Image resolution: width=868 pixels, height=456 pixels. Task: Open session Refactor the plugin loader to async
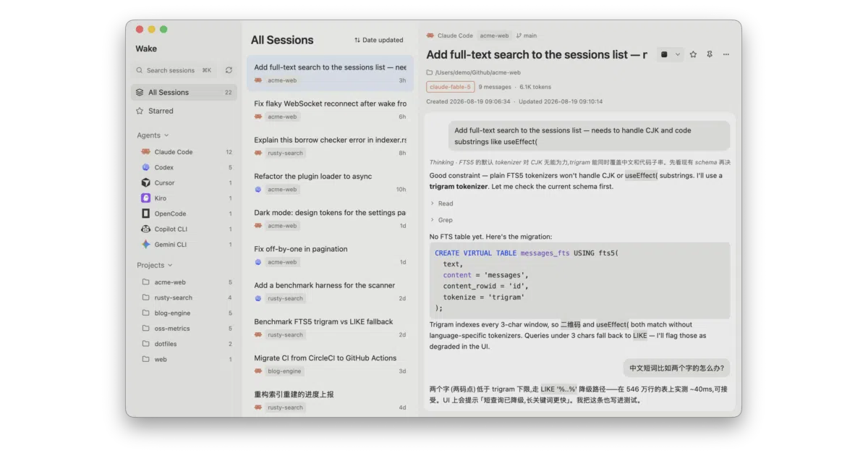pyautogui.click(x=330, y=182)
